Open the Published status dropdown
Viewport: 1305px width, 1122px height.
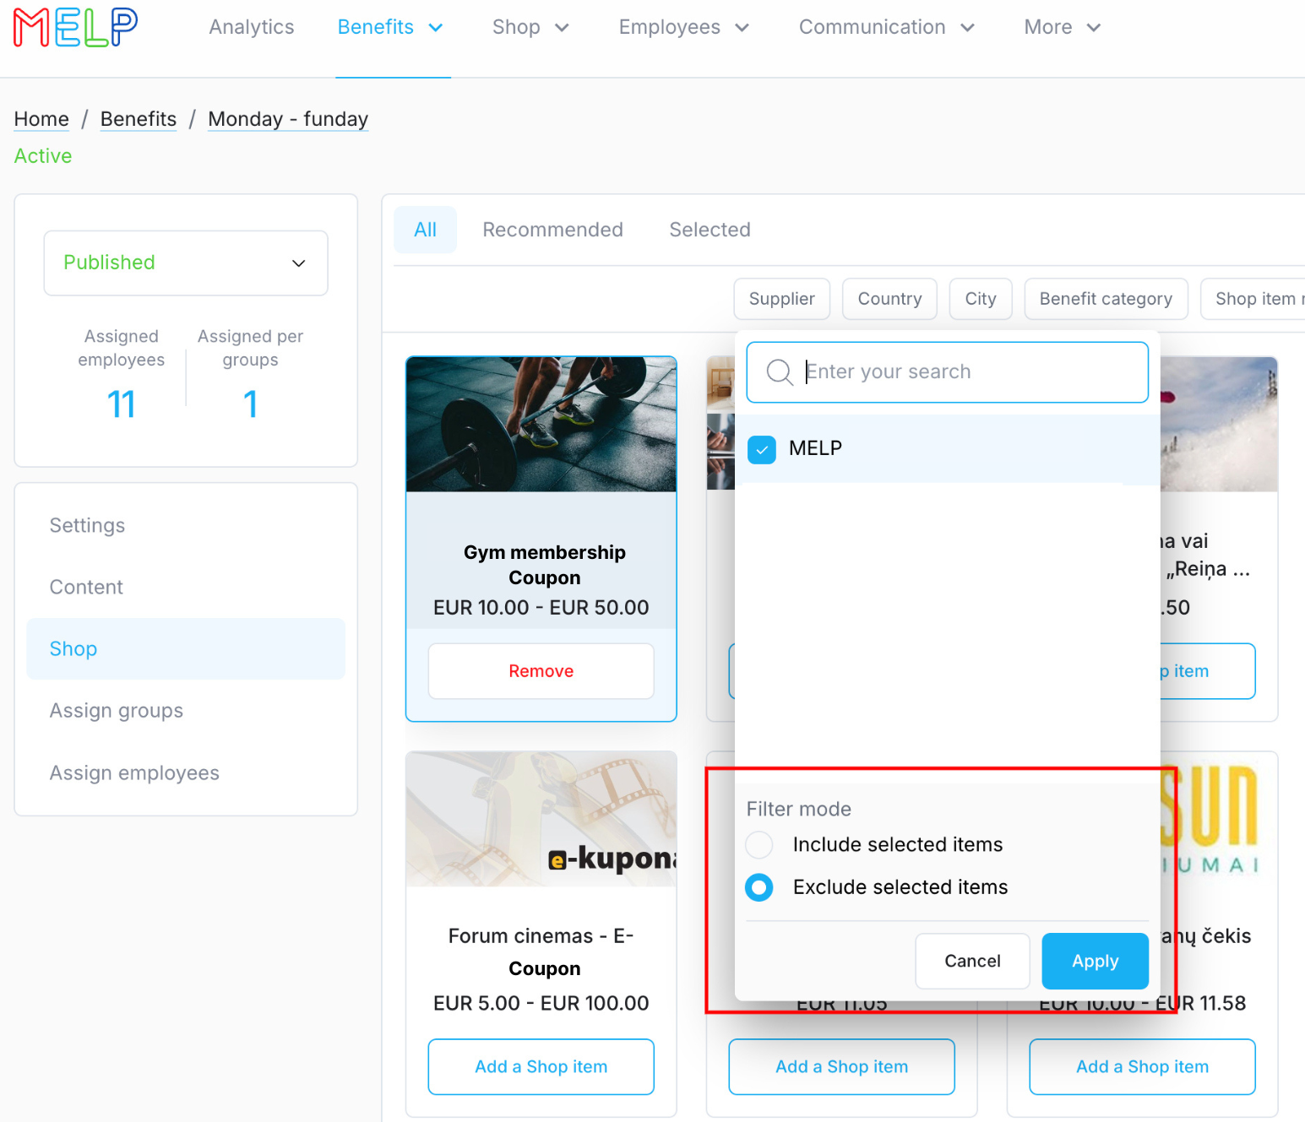click(186, 263)
